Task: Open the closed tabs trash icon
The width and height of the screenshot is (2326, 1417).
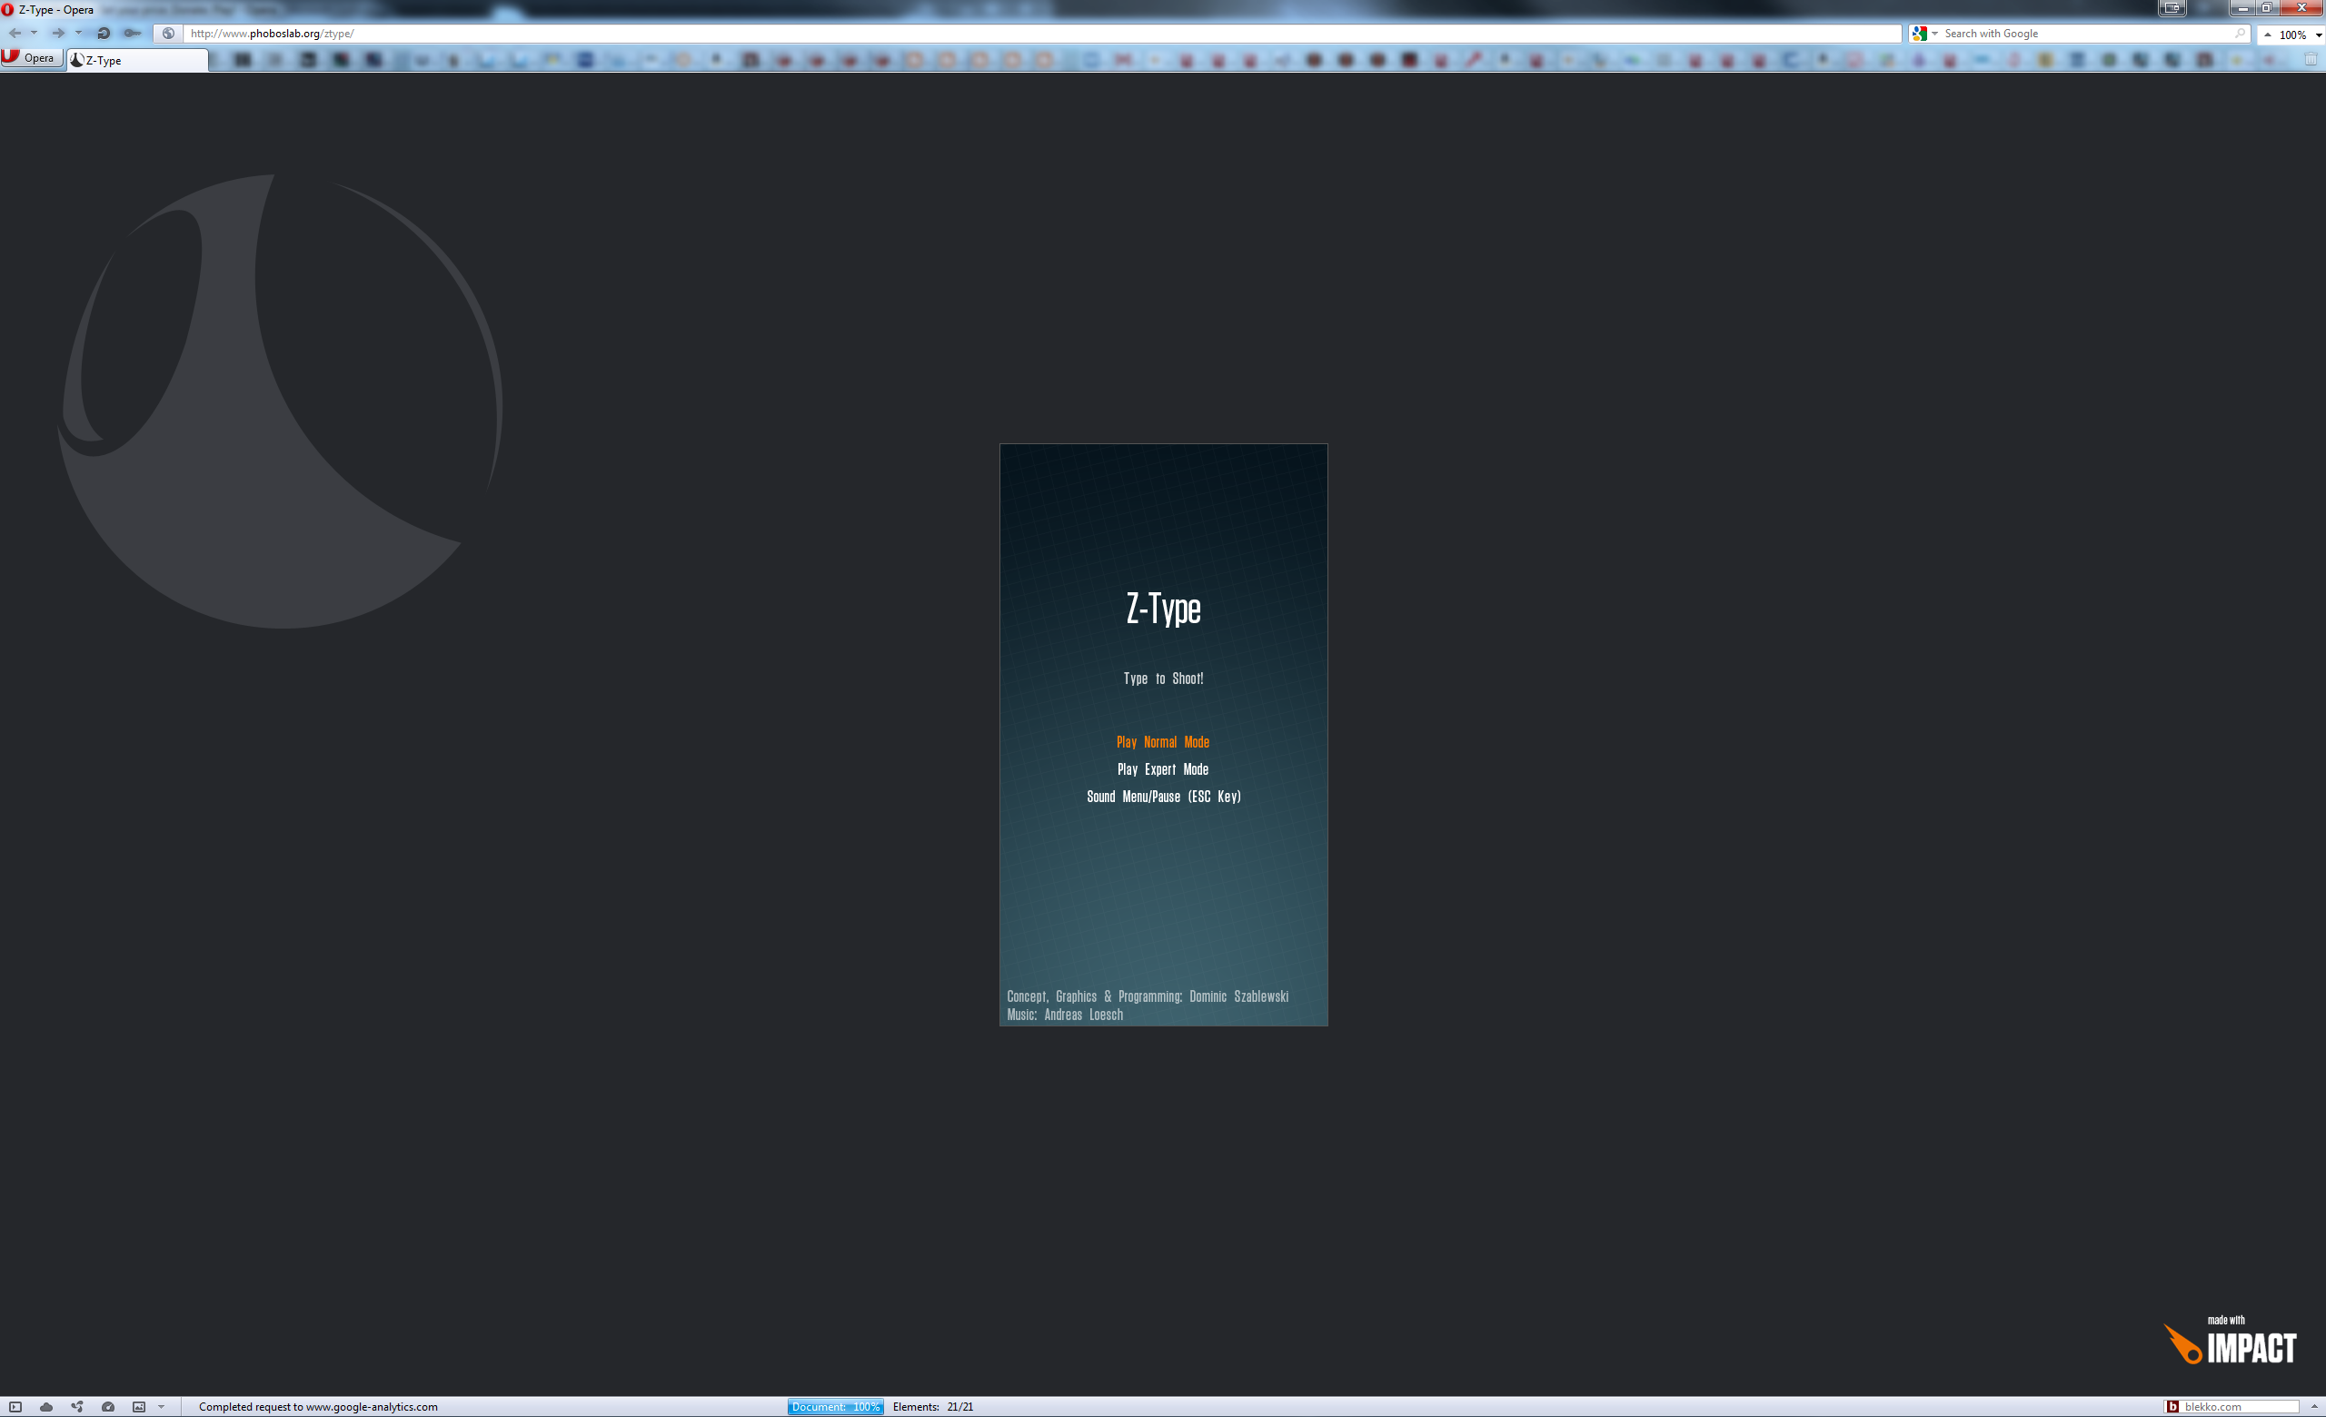Action: [x=2310, y=59]
